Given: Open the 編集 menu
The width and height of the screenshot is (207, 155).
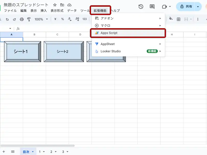Looking at the screenshot, I should [24, 11].
